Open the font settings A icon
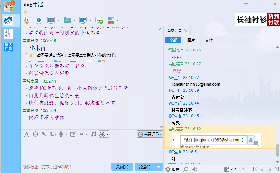This screenshot has height=173, width=280. pos(27,134)
